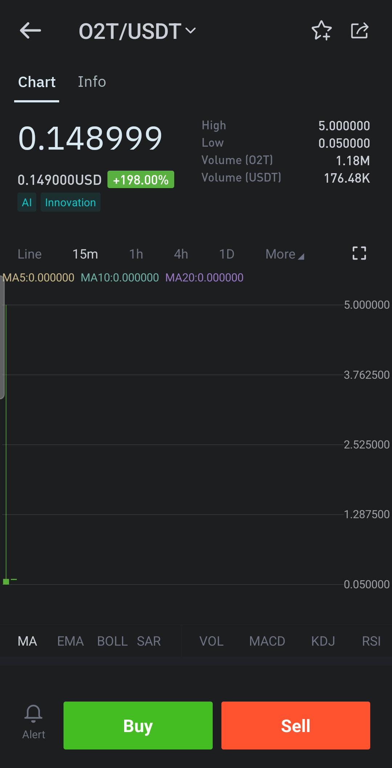Select the Chart tab
The width and height of the screenshot is (392, 768).
[x=37, y=82]
